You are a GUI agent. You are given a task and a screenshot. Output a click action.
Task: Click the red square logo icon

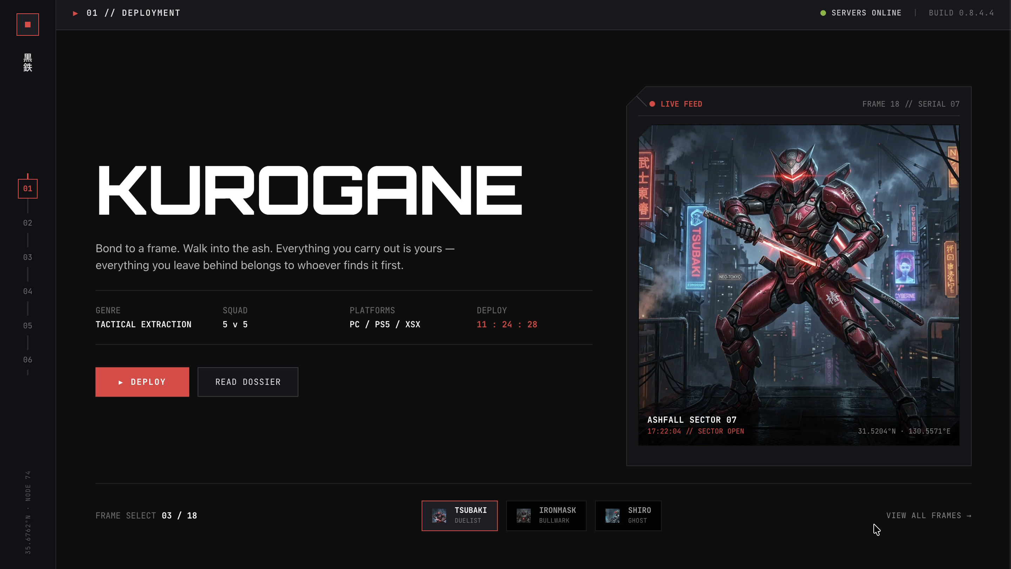[27, 24]
